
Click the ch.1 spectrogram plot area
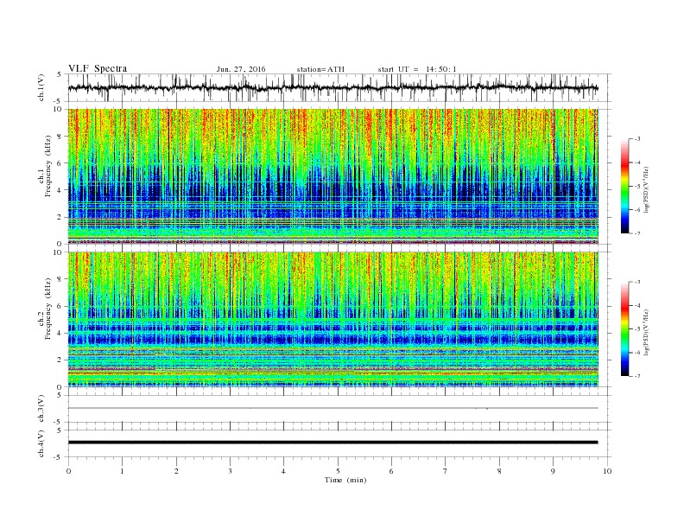pos(332,176)
